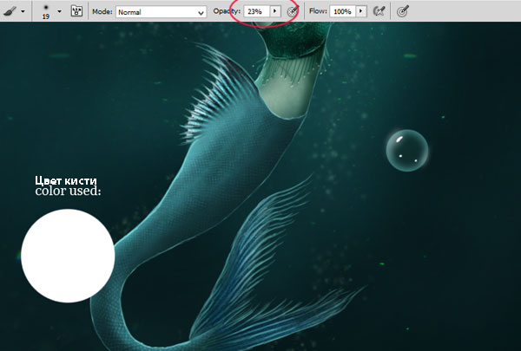521x351 pixels.
Task: Open the Flow slider arrow
Action: point(361,11)
